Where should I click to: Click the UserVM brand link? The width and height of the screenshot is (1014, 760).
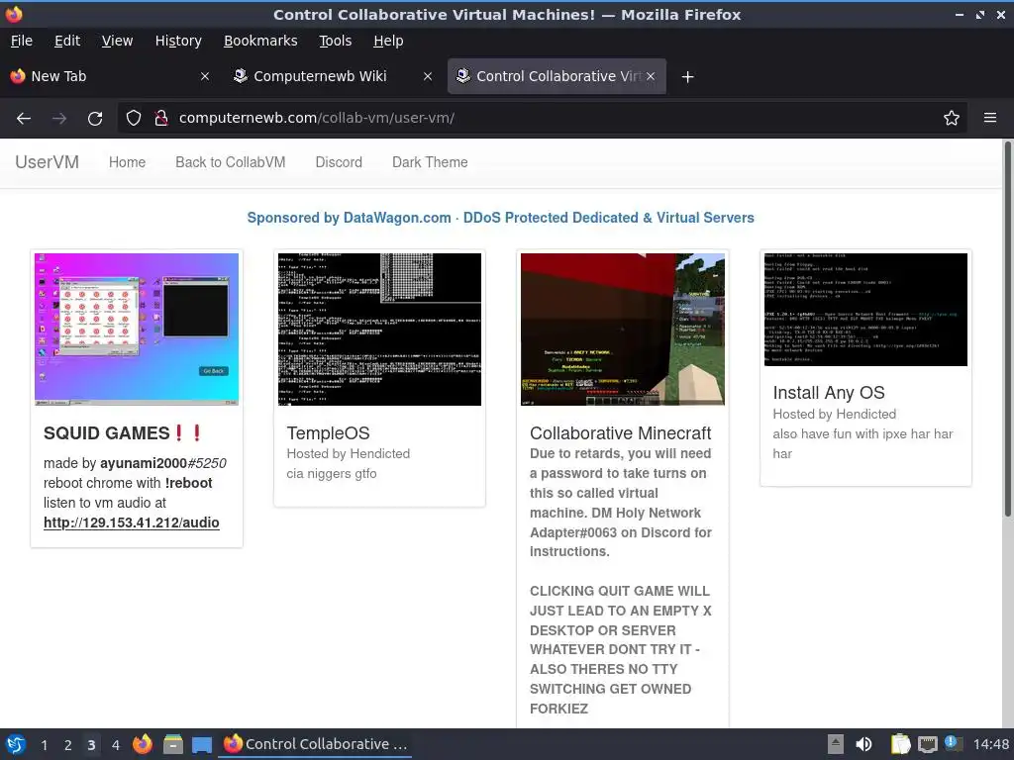(x=48, y=162)
